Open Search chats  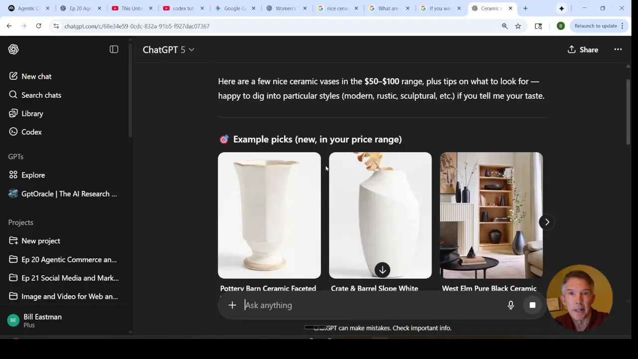[x=41, y=95]
